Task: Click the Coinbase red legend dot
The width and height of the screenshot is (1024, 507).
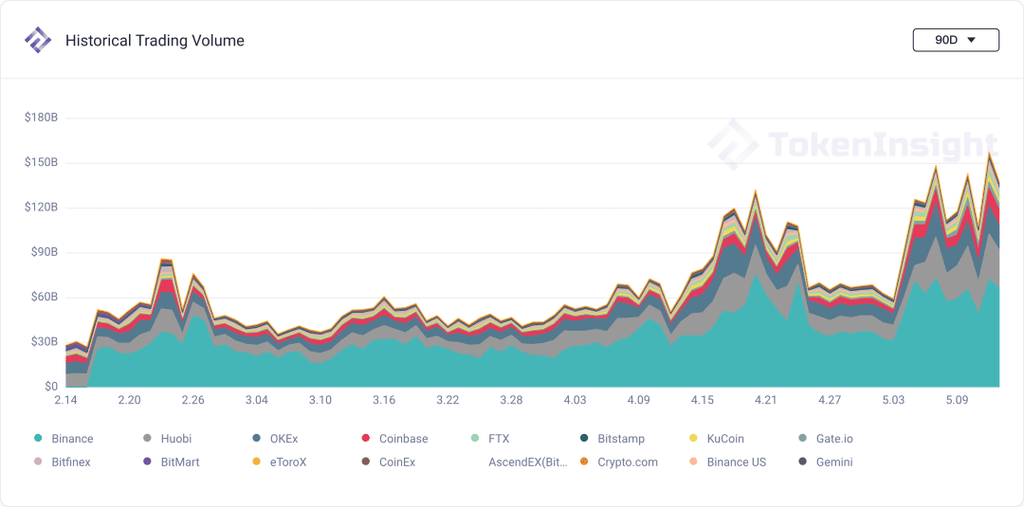Action: [366, 439]
